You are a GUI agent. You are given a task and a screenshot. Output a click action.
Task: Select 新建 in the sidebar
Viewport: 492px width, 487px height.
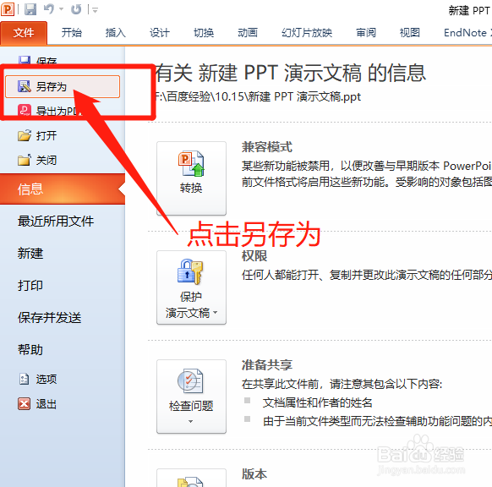(x=30, y=254)
